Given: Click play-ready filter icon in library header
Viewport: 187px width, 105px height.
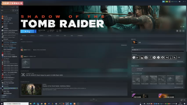Looking at the screenshot, I should point(18,10).
